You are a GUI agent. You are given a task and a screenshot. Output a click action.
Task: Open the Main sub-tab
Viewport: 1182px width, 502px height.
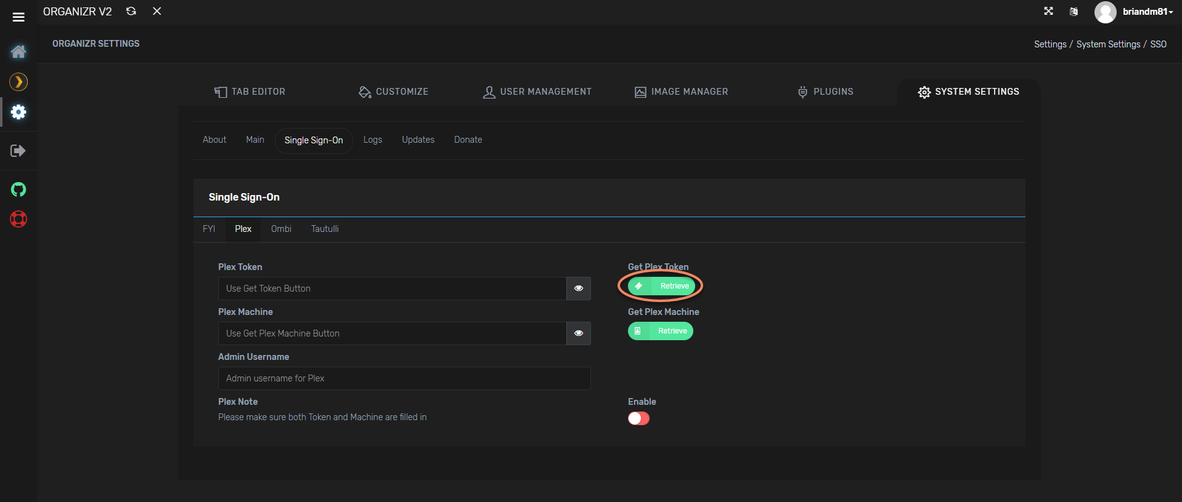coord(255,140)
